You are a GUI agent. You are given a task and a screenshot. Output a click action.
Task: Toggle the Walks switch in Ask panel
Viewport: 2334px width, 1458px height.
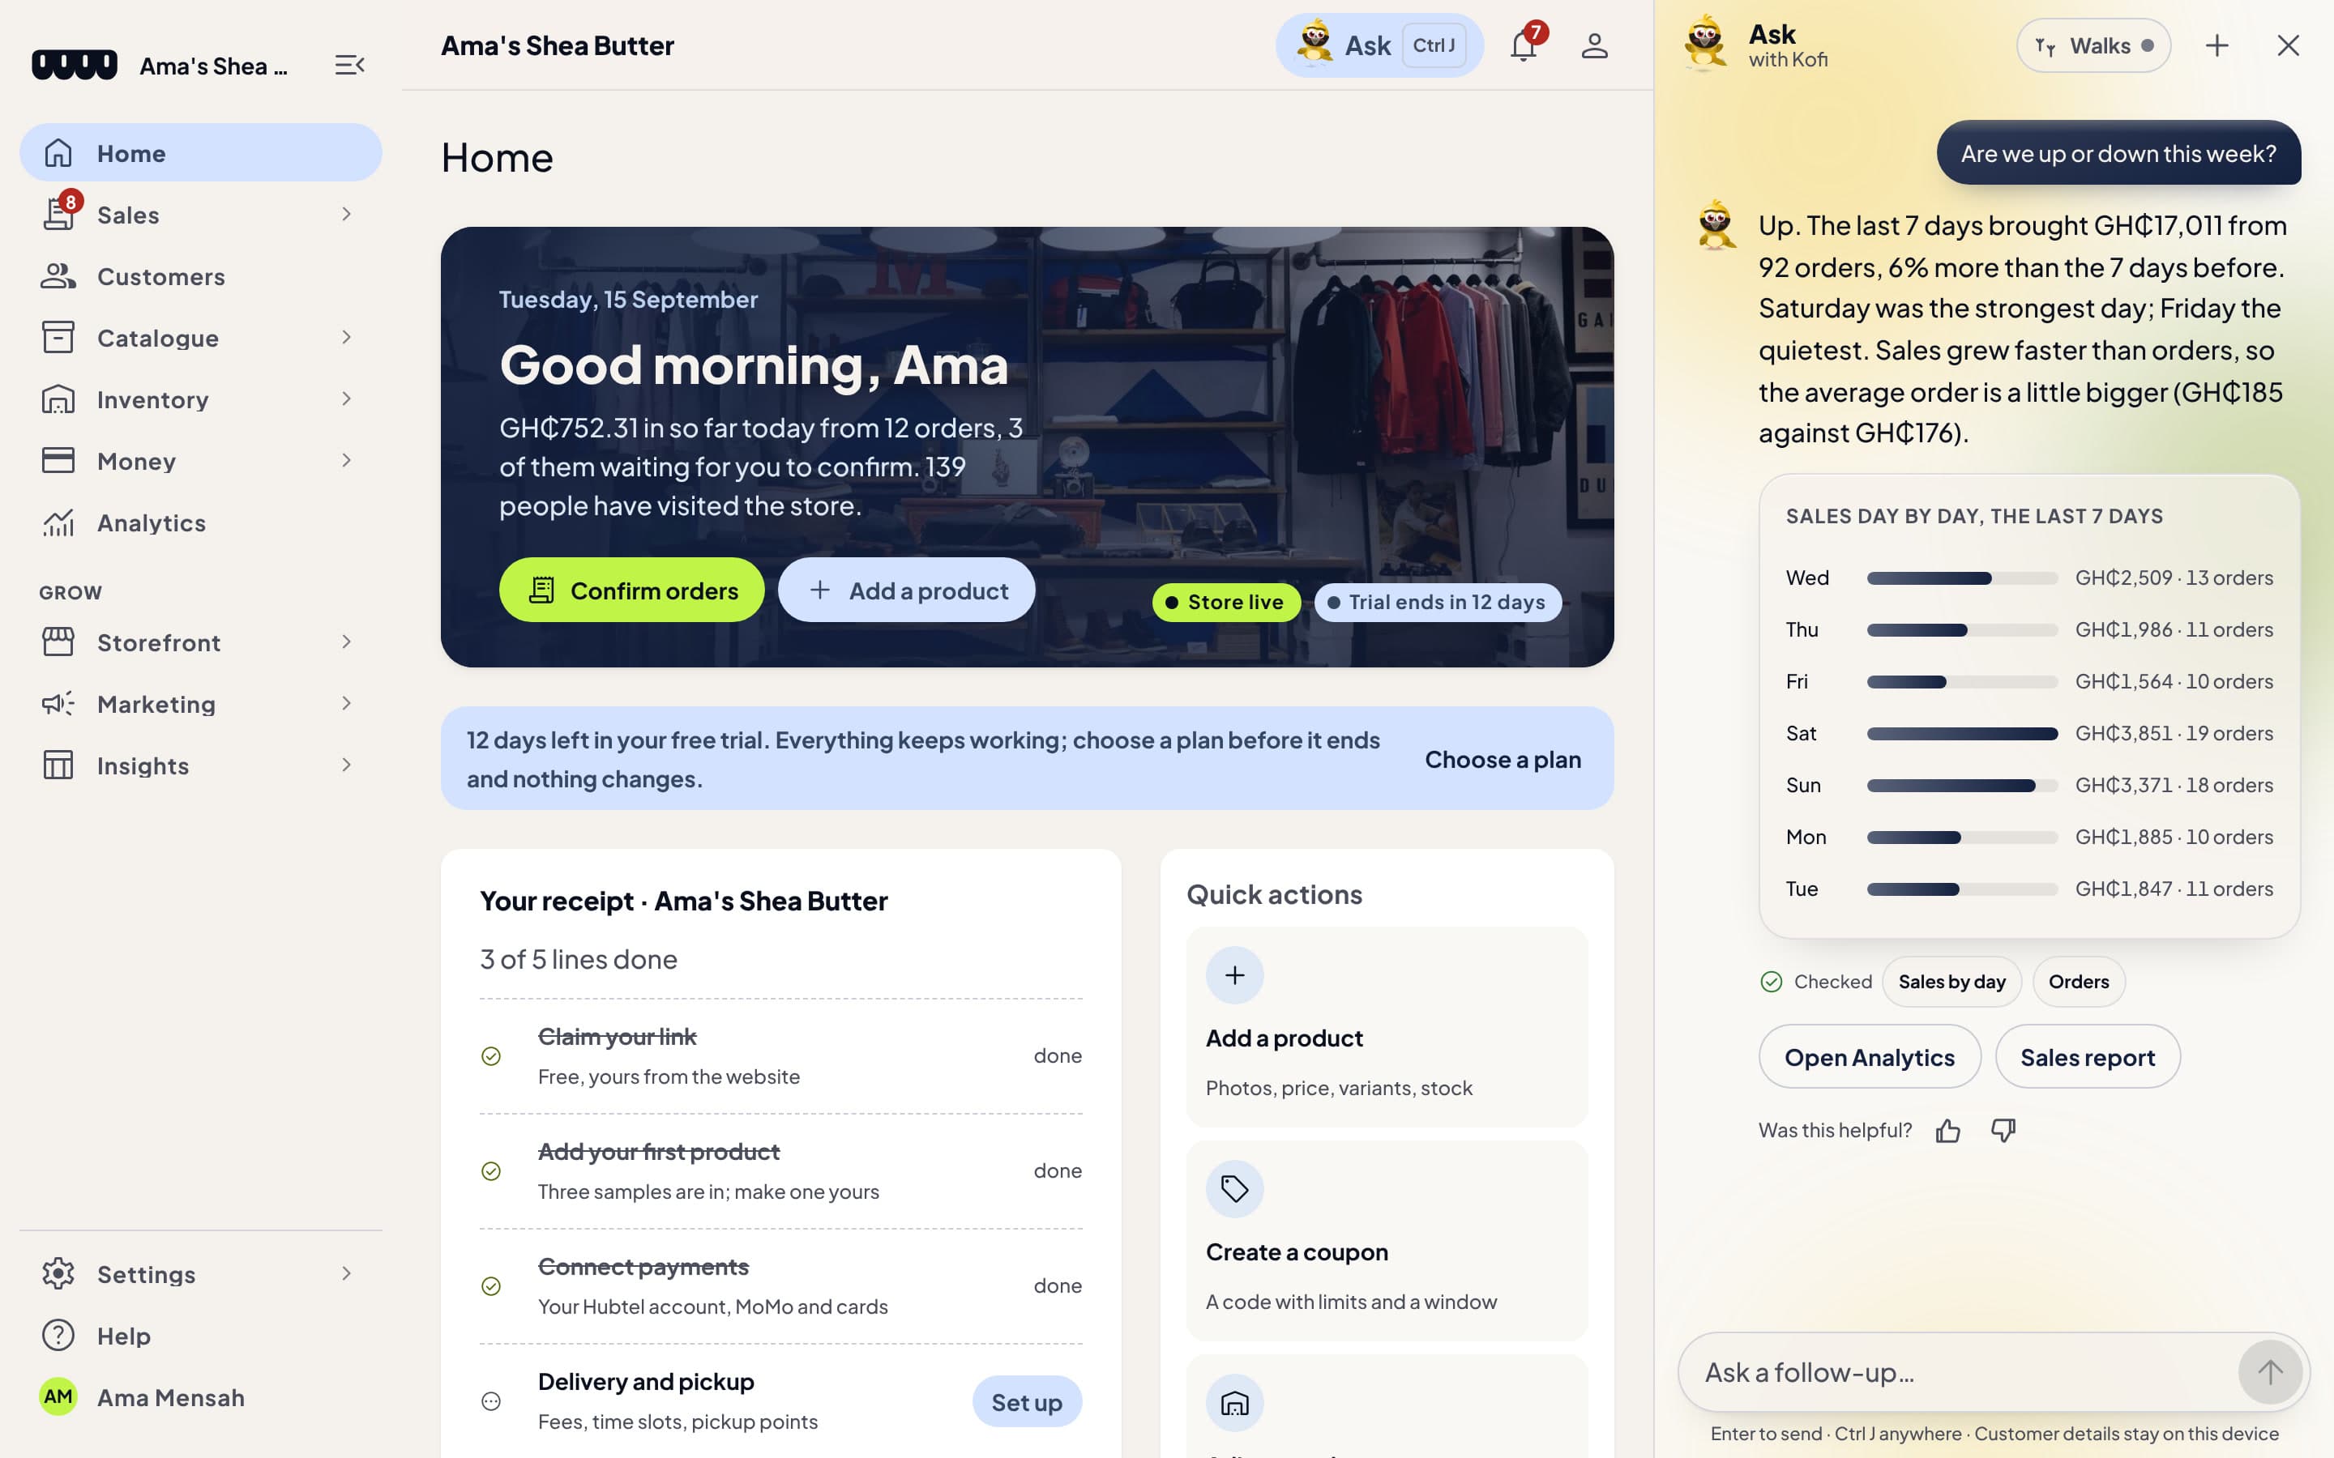tap(2092, 45)
